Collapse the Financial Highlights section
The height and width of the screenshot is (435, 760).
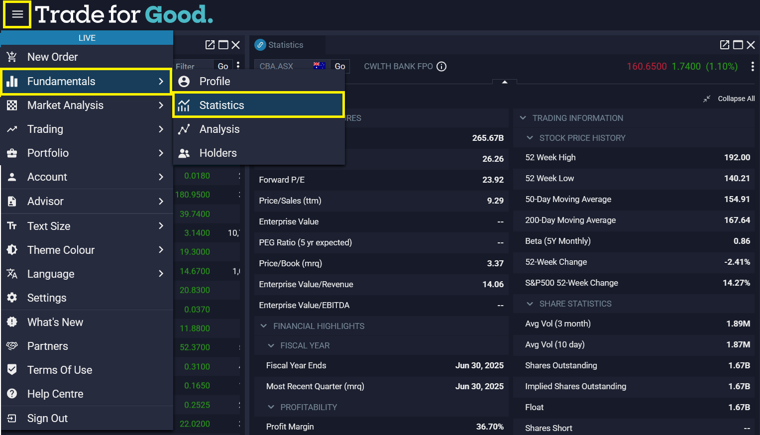point(264,326)
